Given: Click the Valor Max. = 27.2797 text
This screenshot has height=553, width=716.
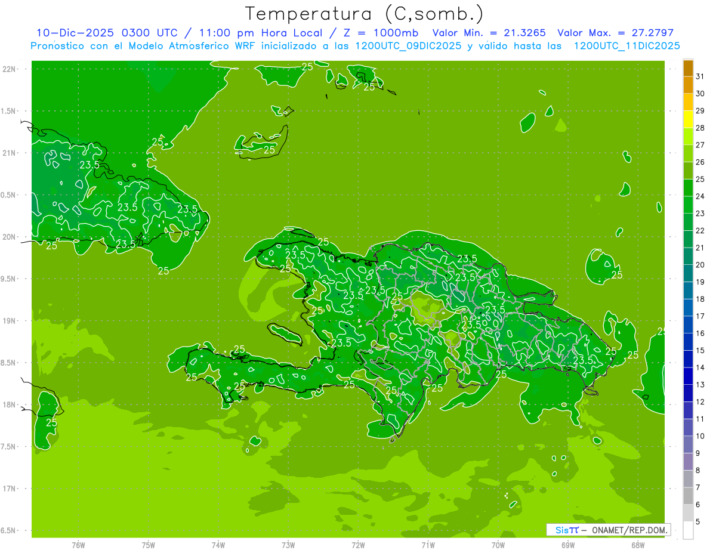Looking at the screenshot, I should tap(615, 33).
